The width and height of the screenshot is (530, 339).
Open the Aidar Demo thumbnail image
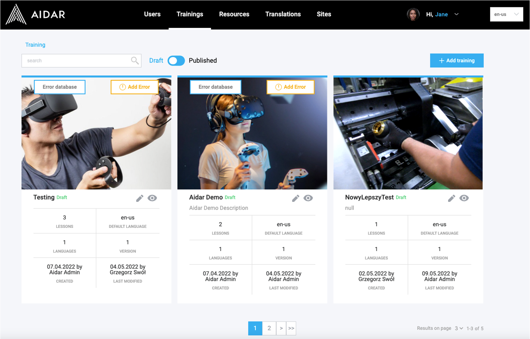[252, 133]
